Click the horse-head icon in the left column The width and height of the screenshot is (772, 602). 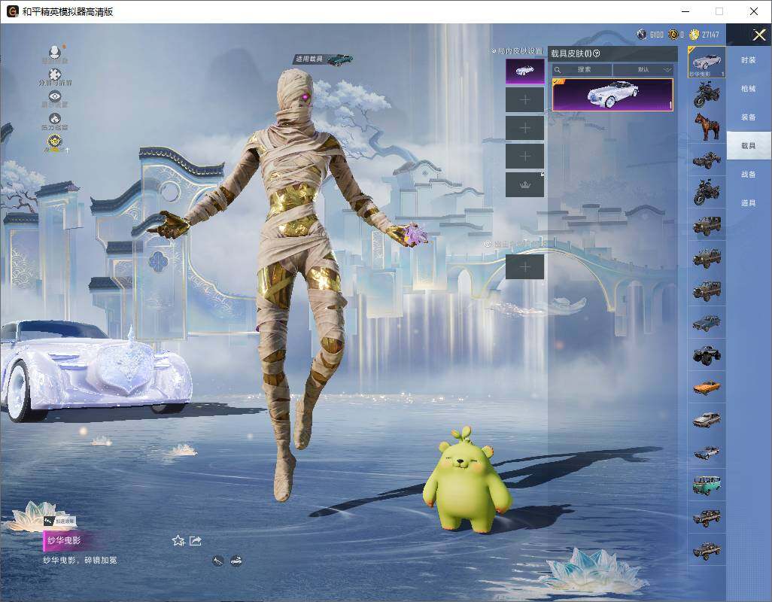[55, 119]
